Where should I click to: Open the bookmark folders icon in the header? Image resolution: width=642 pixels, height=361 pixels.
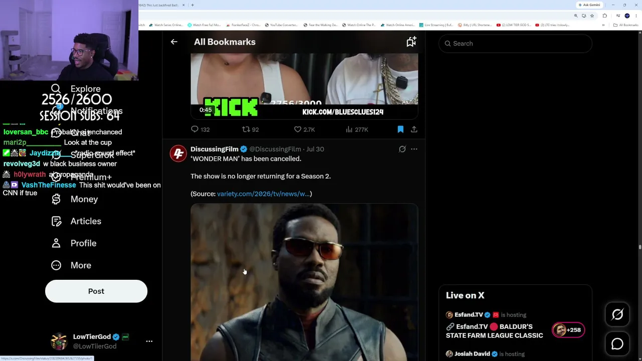click(x=411, y=42)
